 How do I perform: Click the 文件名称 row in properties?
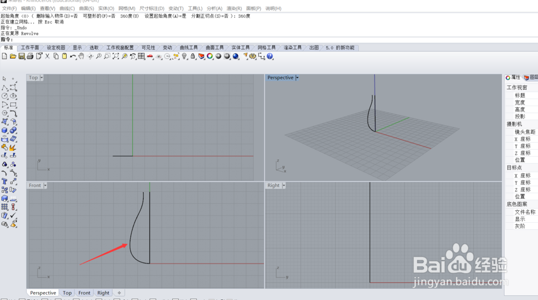[x=521, y=212]
